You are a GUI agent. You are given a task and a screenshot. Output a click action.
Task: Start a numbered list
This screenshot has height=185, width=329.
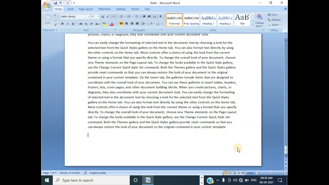pos(129,17)
